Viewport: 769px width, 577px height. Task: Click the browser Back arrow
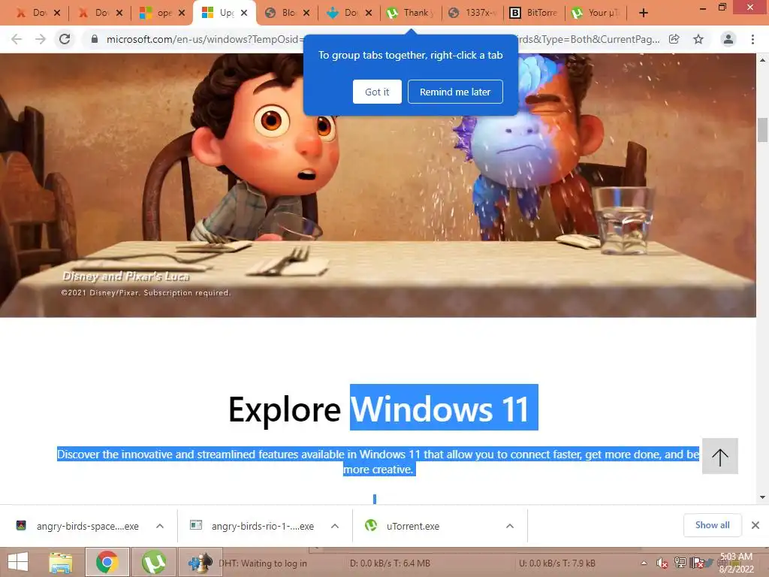coord(17,39)
